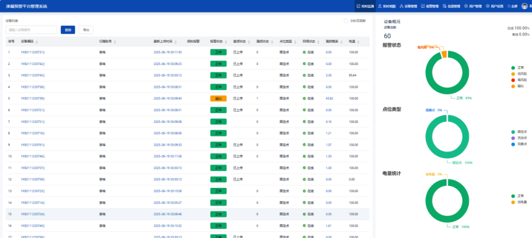Click the 导出 export button
Image resolution: width=532 pixels, height=238 pixels.
click(x=86, y=30)
